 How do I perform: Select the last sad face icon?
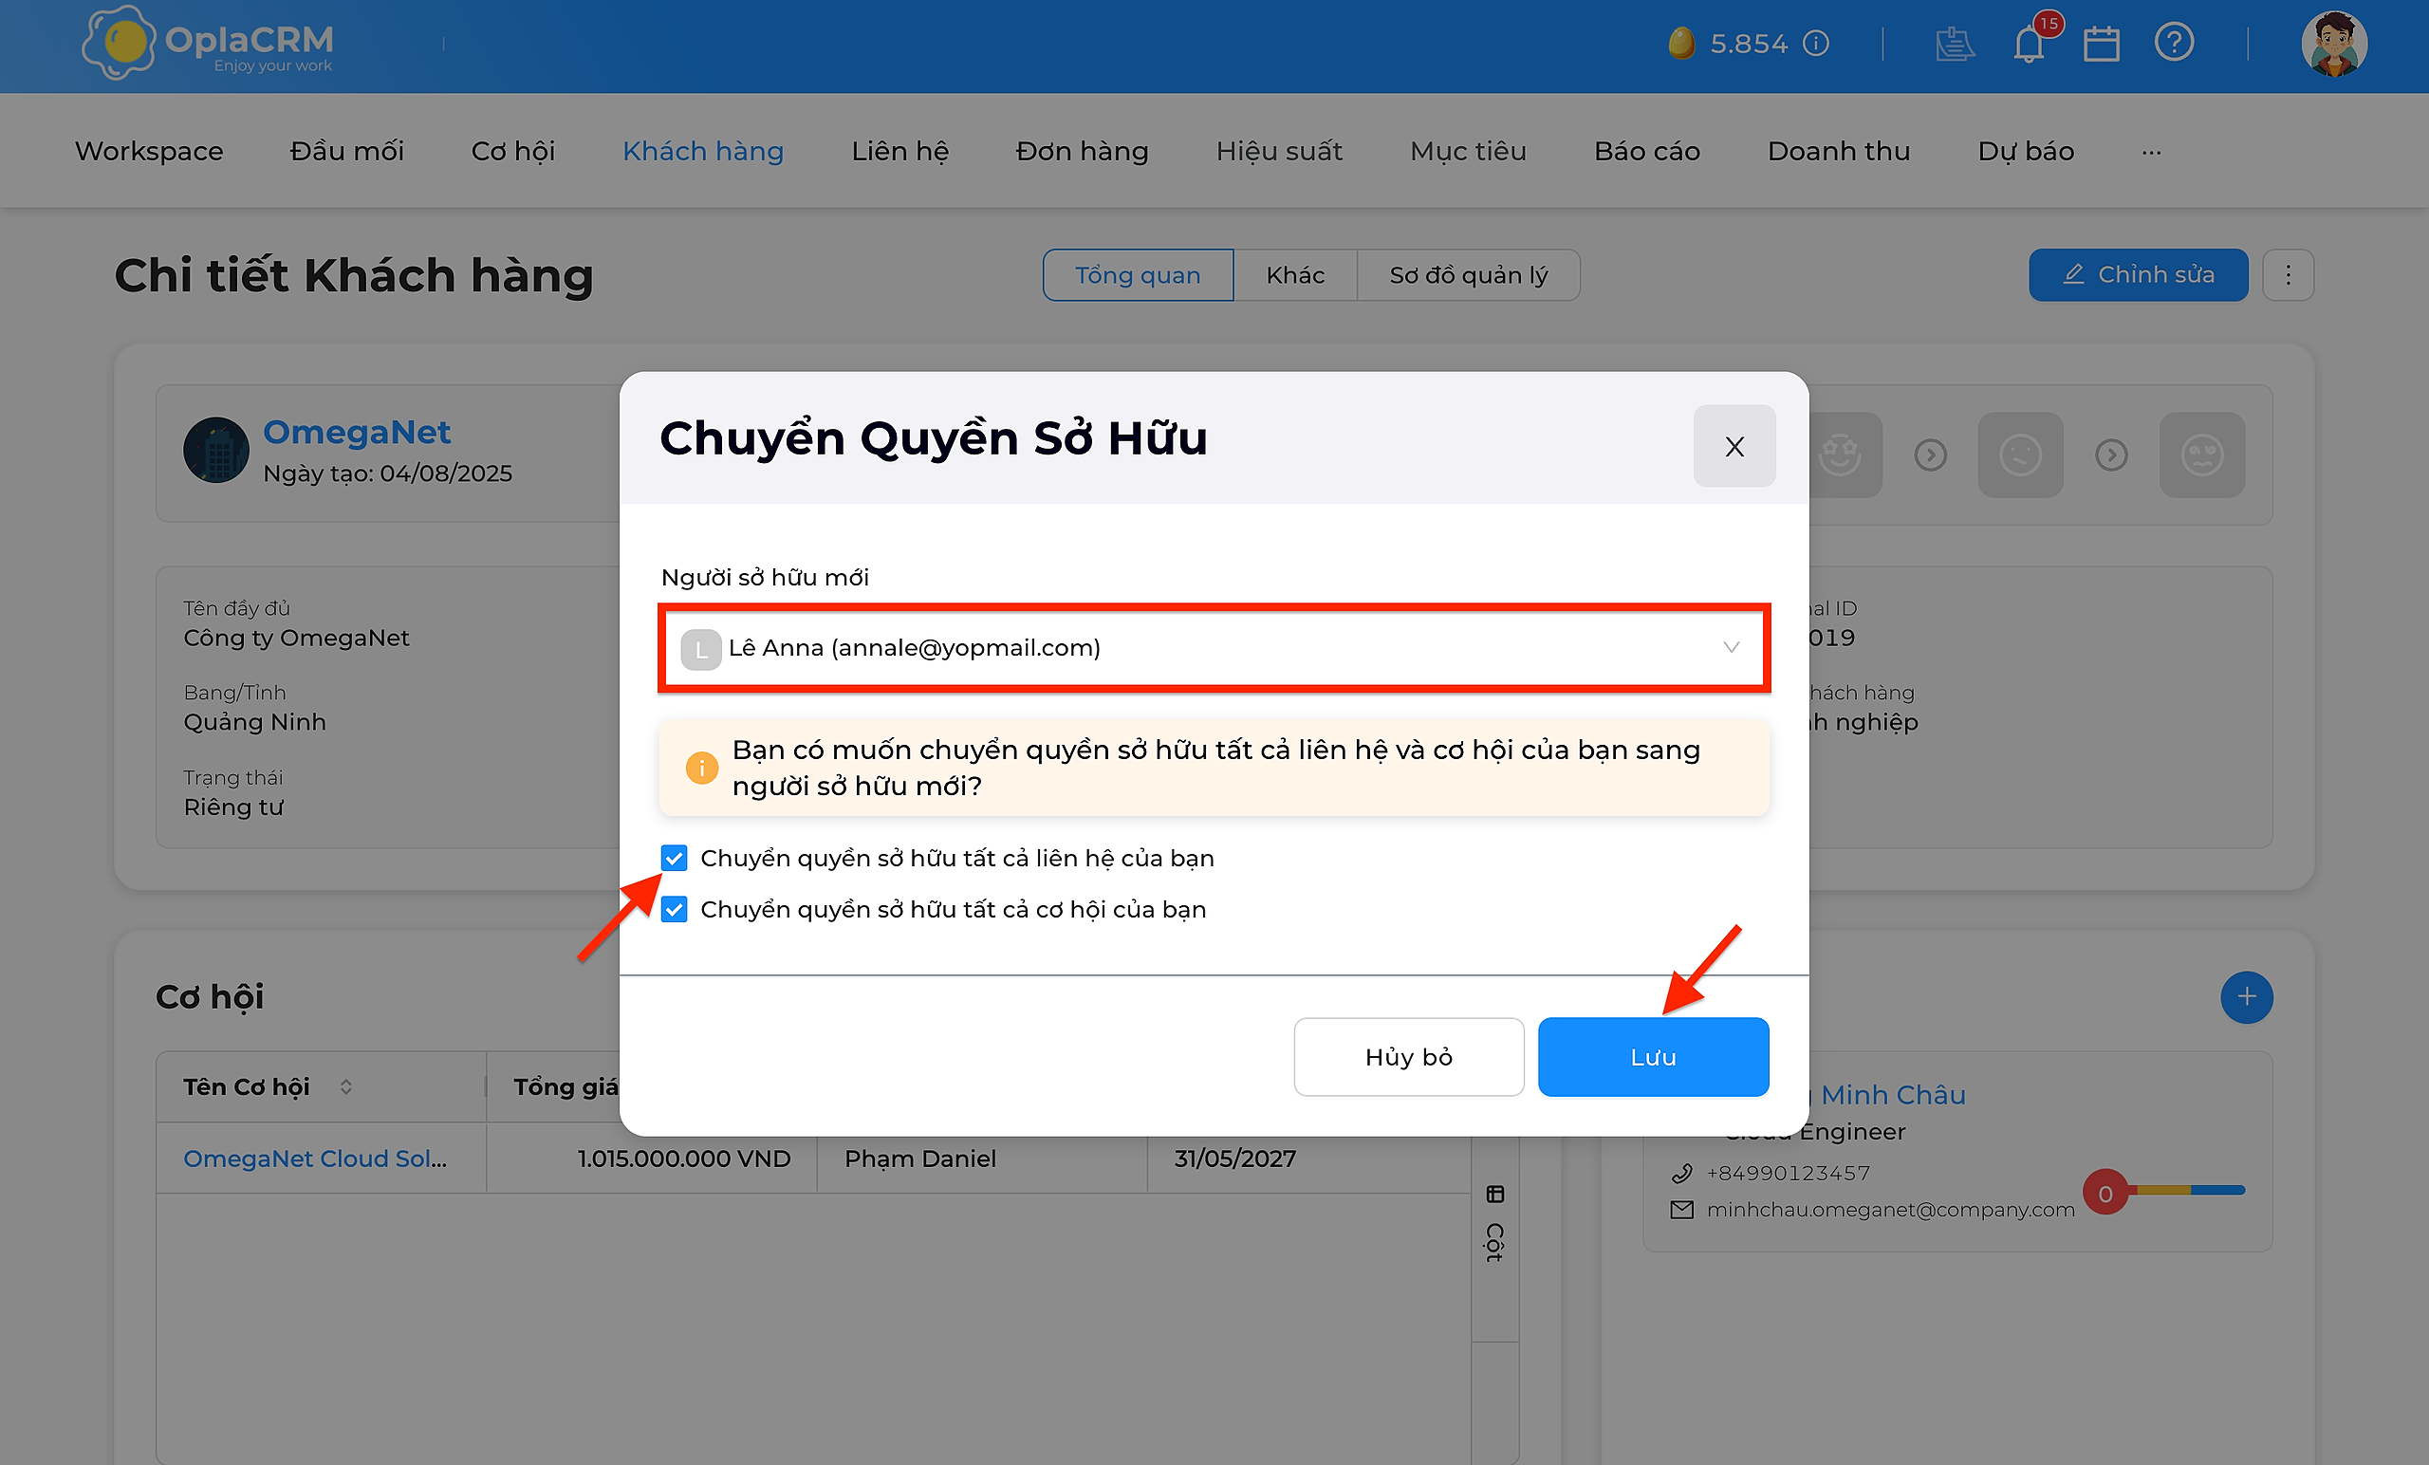tap(2202, 454)
